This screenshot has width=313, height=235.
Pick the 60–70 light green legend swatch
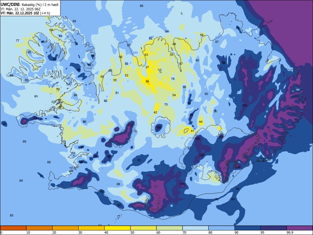pos(169,228)
